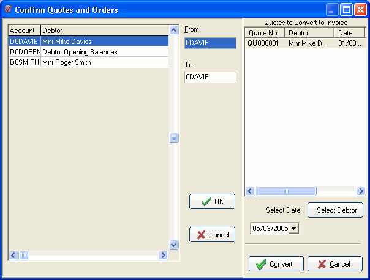Click the Debtor column header in account list

(105, 31)
